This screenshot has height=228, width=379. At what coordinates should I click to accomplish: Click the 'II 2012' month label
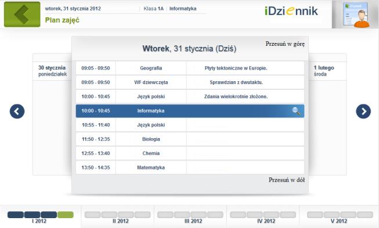(x=120, y=221)
